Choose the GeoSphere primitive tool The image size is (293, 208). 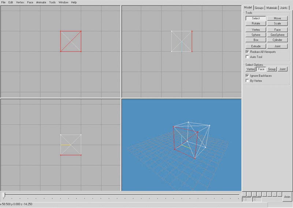pos(277,35)
